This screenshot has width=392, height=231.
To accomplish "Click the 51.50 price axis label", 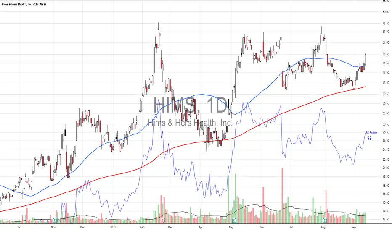I will 386,63.
